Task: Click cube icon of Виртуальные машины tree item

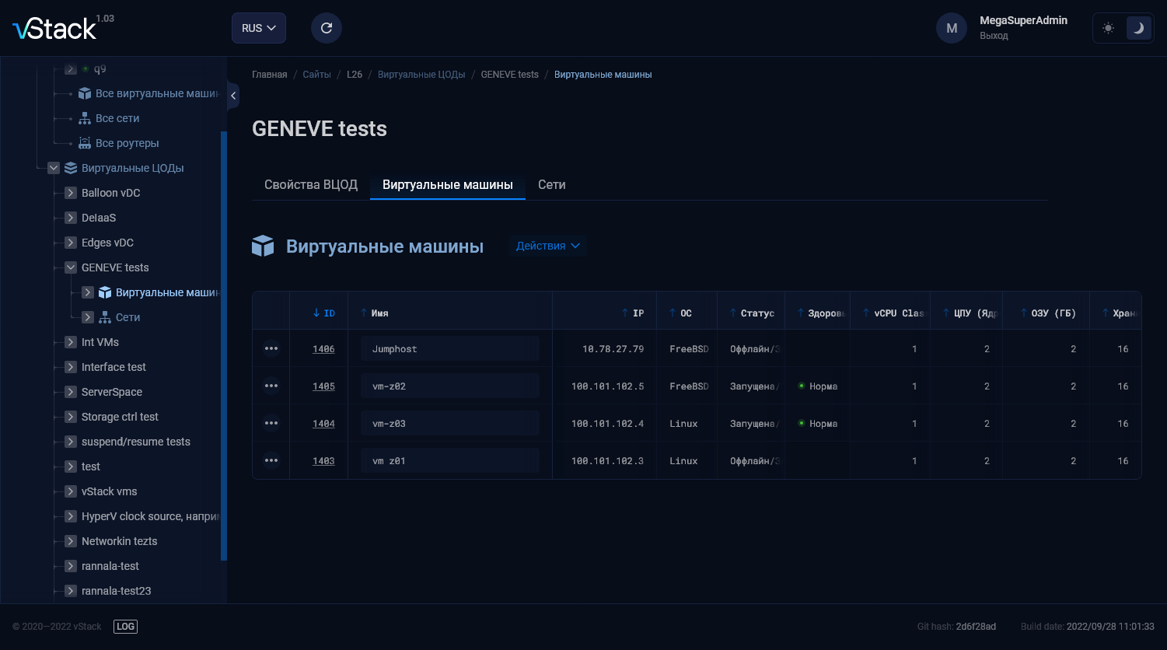Action: click(x=105, y=292)
